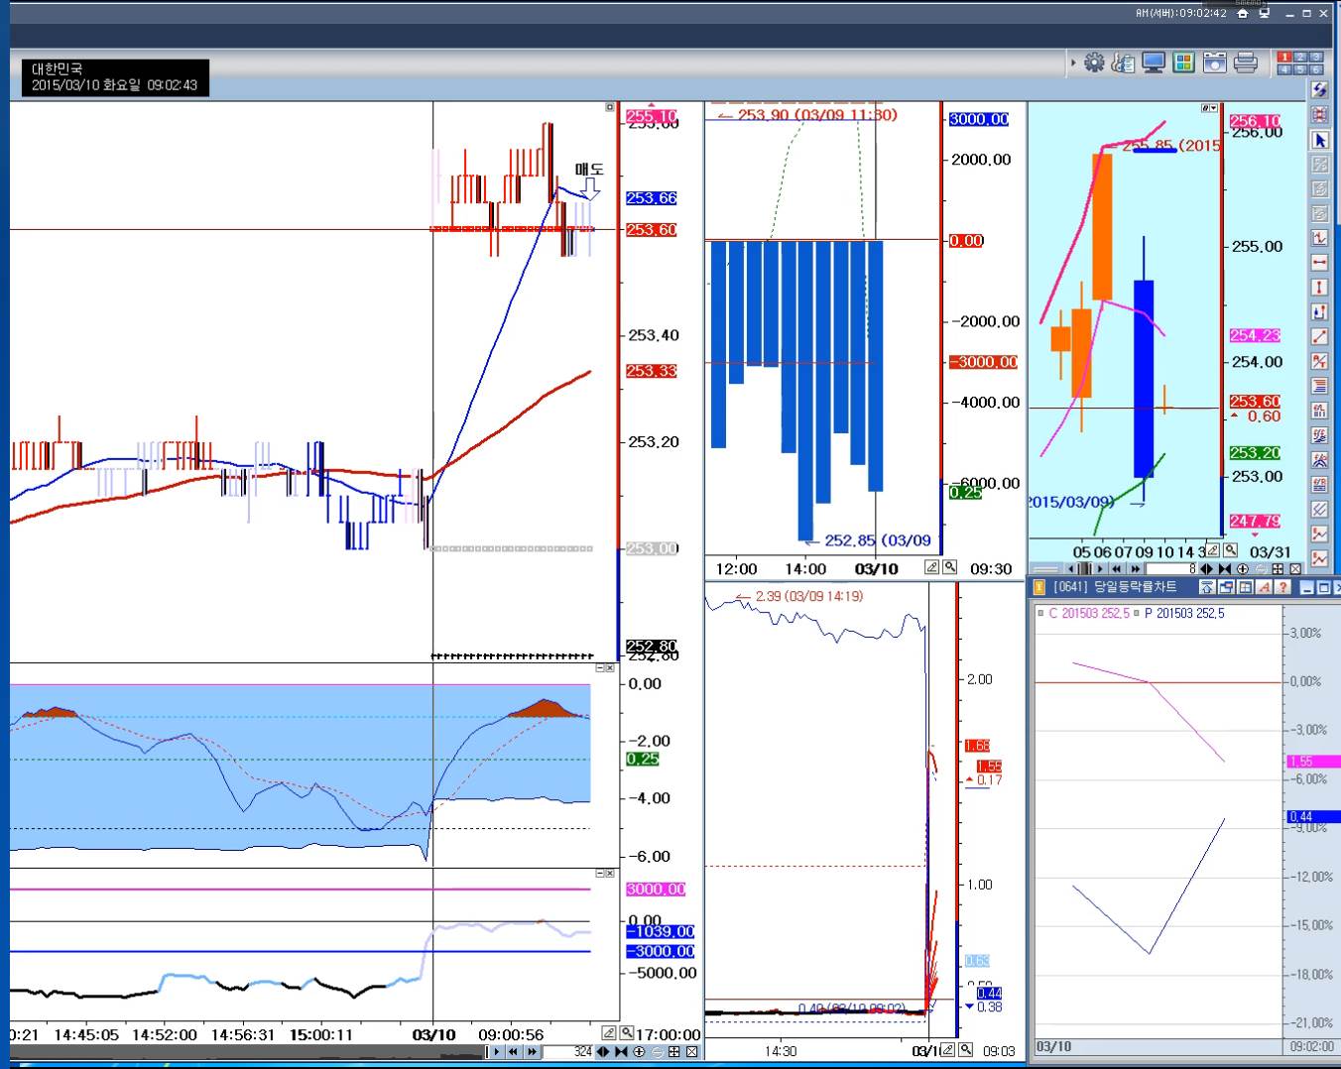1341x1069 pixels.
Task: Switch to virtual screen 2
Action: [1300, 58]
